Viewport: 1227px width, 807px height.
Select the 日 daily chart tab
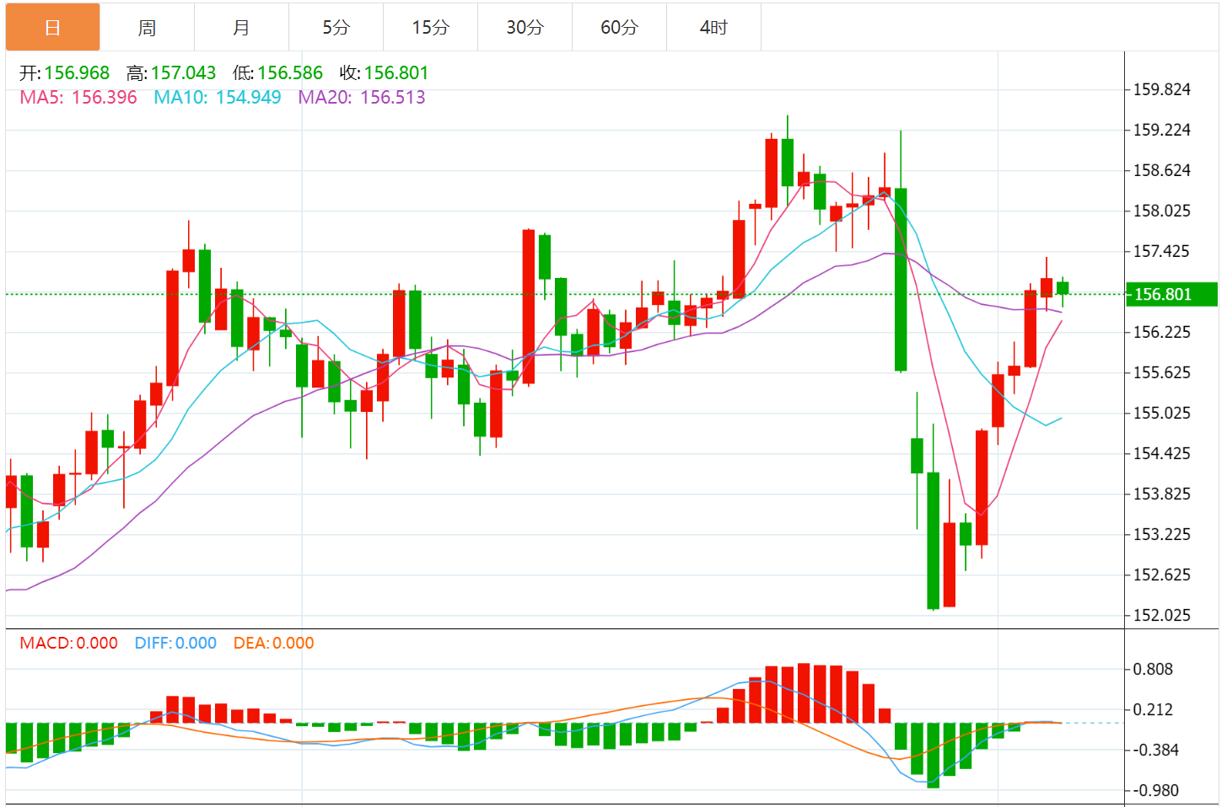pyautogui.click(x=52, y=28)
